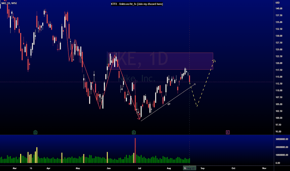
Task: Open the pink upcoming earnings marker before October
Action: click(x=228, y=132)
